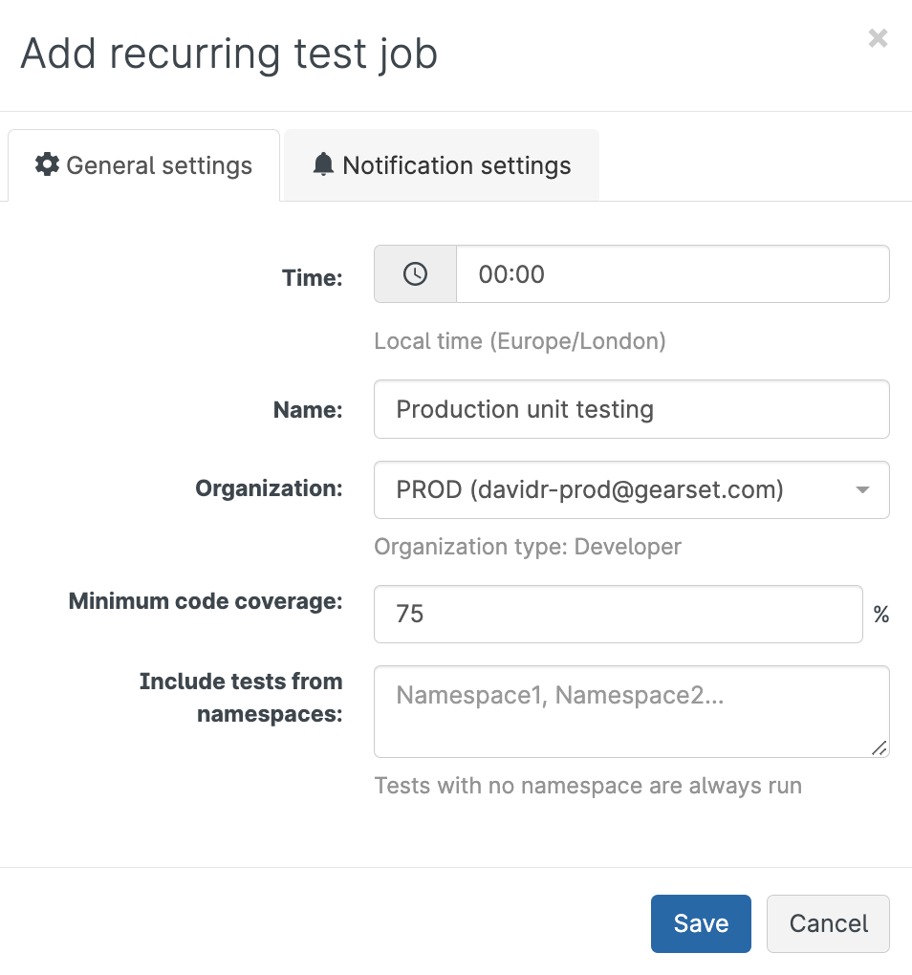Screen dimensions: 912x975
Task: Click the Minimum code coverage label
Action: point(206,601)
